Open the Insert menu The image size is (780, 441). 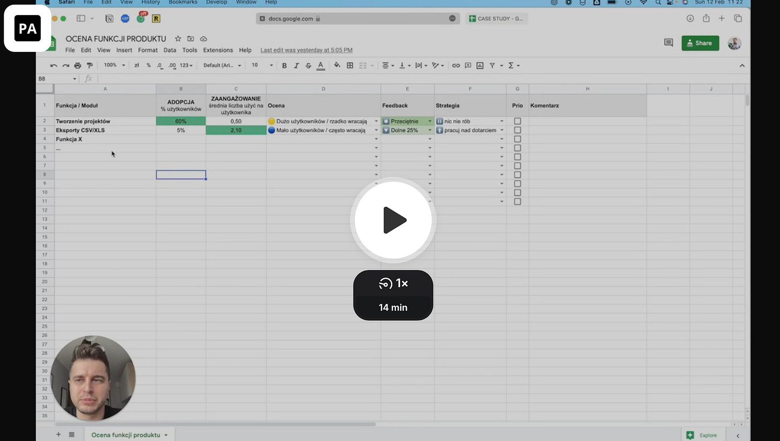pos(124,50)
